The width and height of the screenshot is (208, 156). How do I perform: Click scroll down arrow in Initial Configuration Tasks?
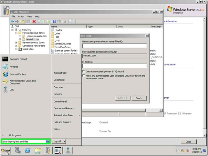pyautogui.click(x=205, y=135)
